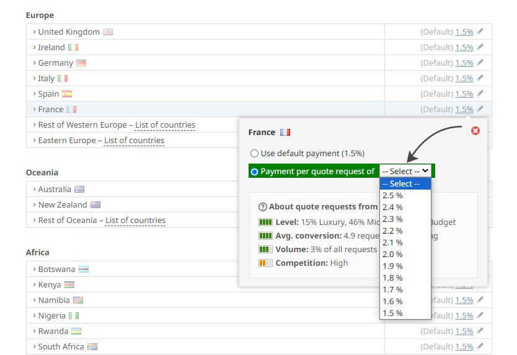
Task: Open Rest of Western Europe list of countries
Action: (x=165, y=125)
